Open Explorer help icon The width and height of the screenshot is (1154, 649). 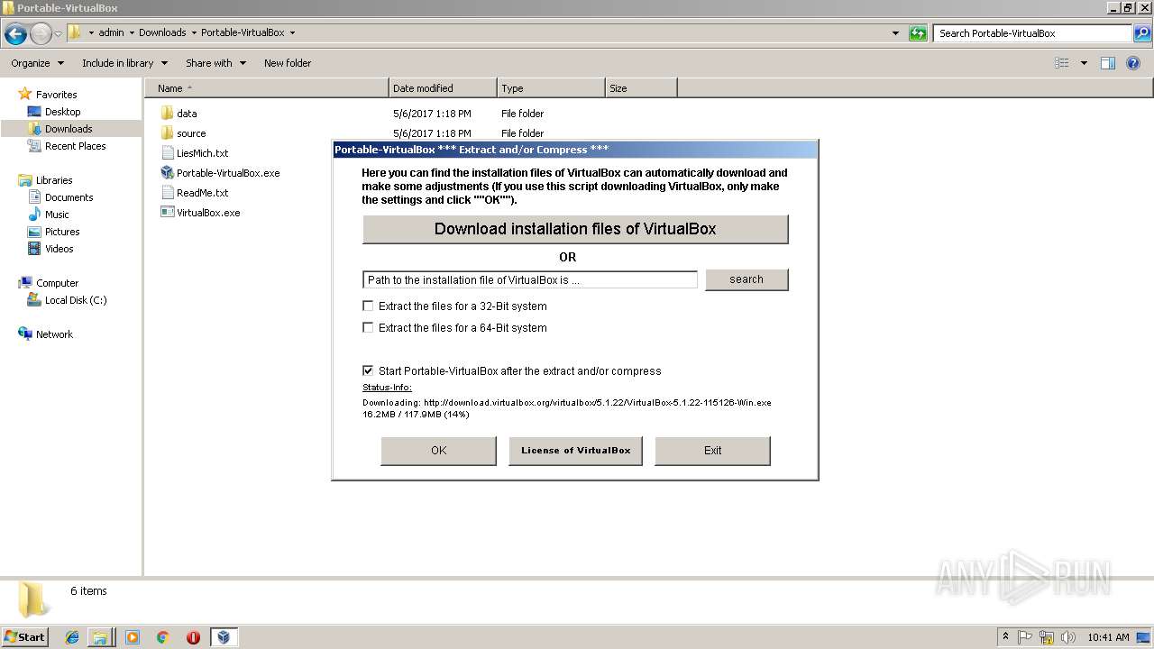click(x=1133, y=63)
